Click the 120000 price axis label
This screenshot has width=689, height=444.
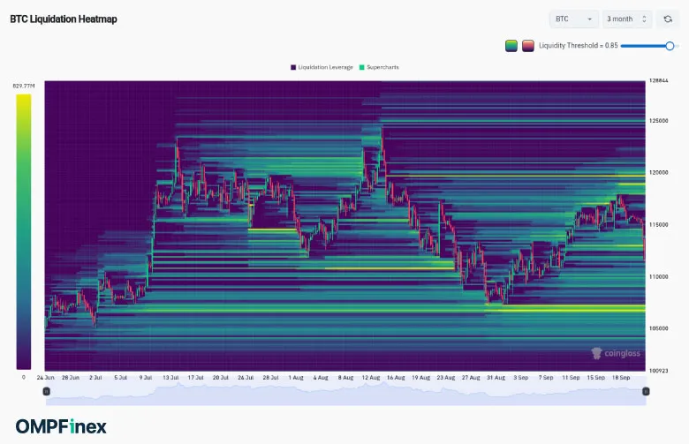click(659, 173)
